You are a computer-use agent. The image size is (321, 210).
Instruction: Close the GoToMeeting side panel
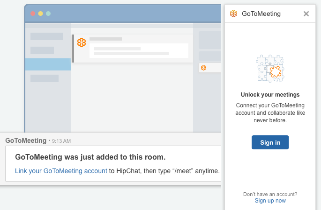pyautogui.click(x=306, y=14)
